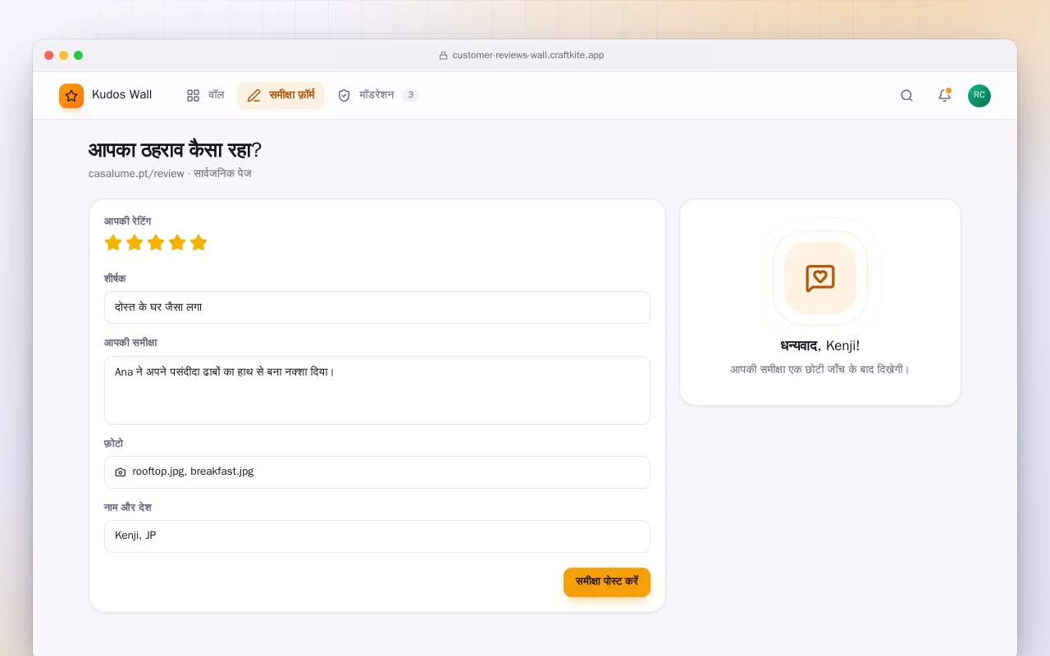Switch to the वॉल tab
The height and width of the screenshot is (656, 1050).
205,96
